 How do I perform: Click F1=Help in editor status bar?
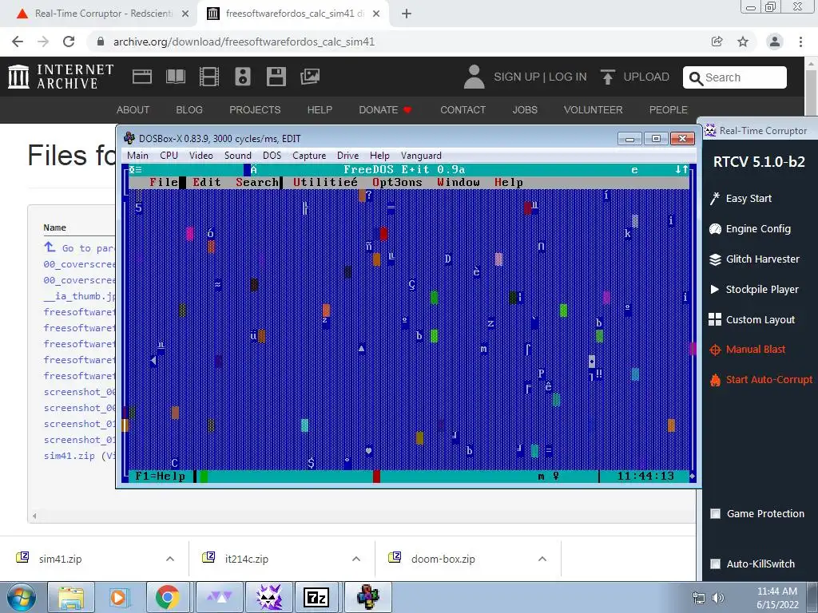[160, 476]
